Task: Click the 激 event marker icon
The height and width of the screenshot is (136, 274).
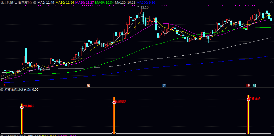Action: coord(89,86)
